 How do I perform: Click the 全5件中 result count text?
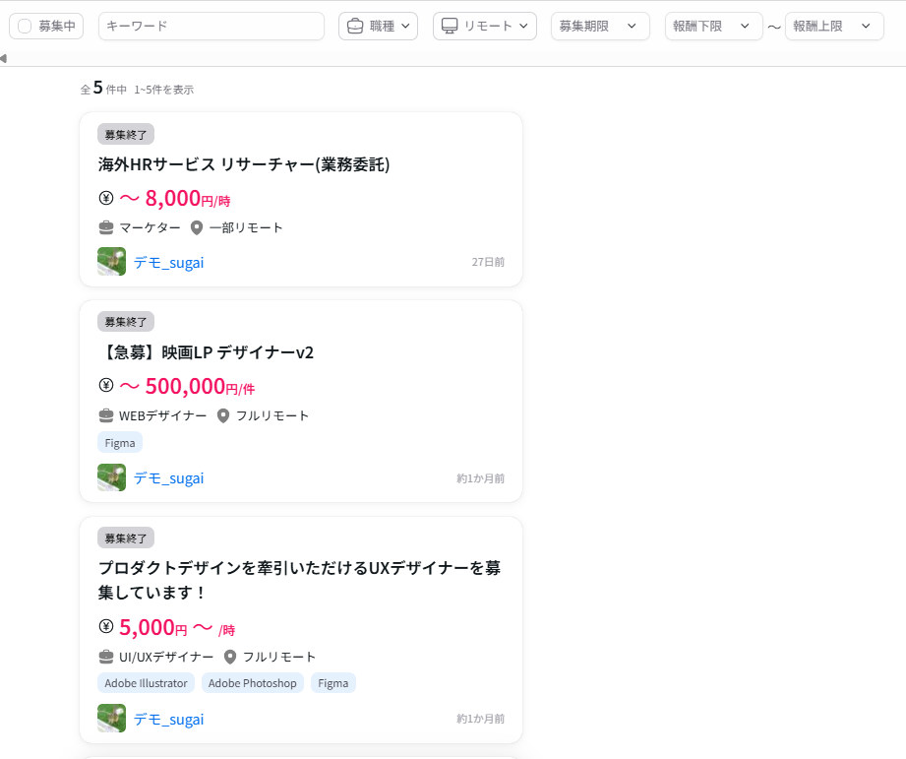coord(103,89)
